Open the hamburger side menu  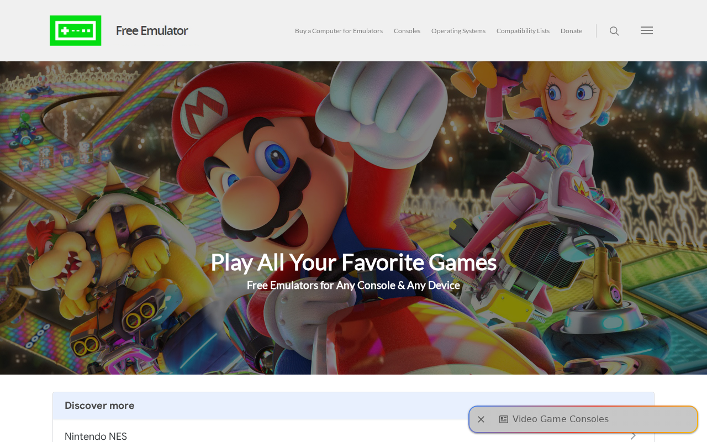647,30
